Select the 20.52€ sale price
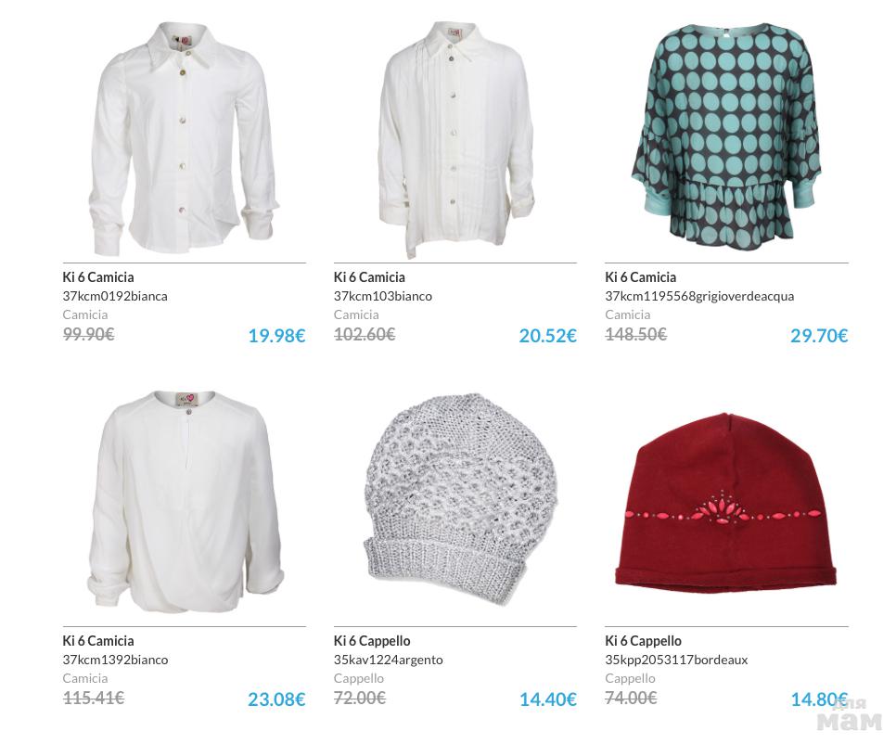This screenshot has width=896, height=744. tap(548, 336)
